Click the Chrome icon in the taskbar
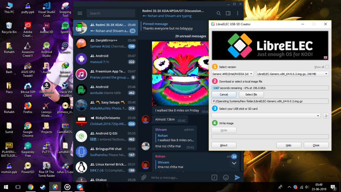The width and height of the screenshot is (341, 192). coord(31,187)
